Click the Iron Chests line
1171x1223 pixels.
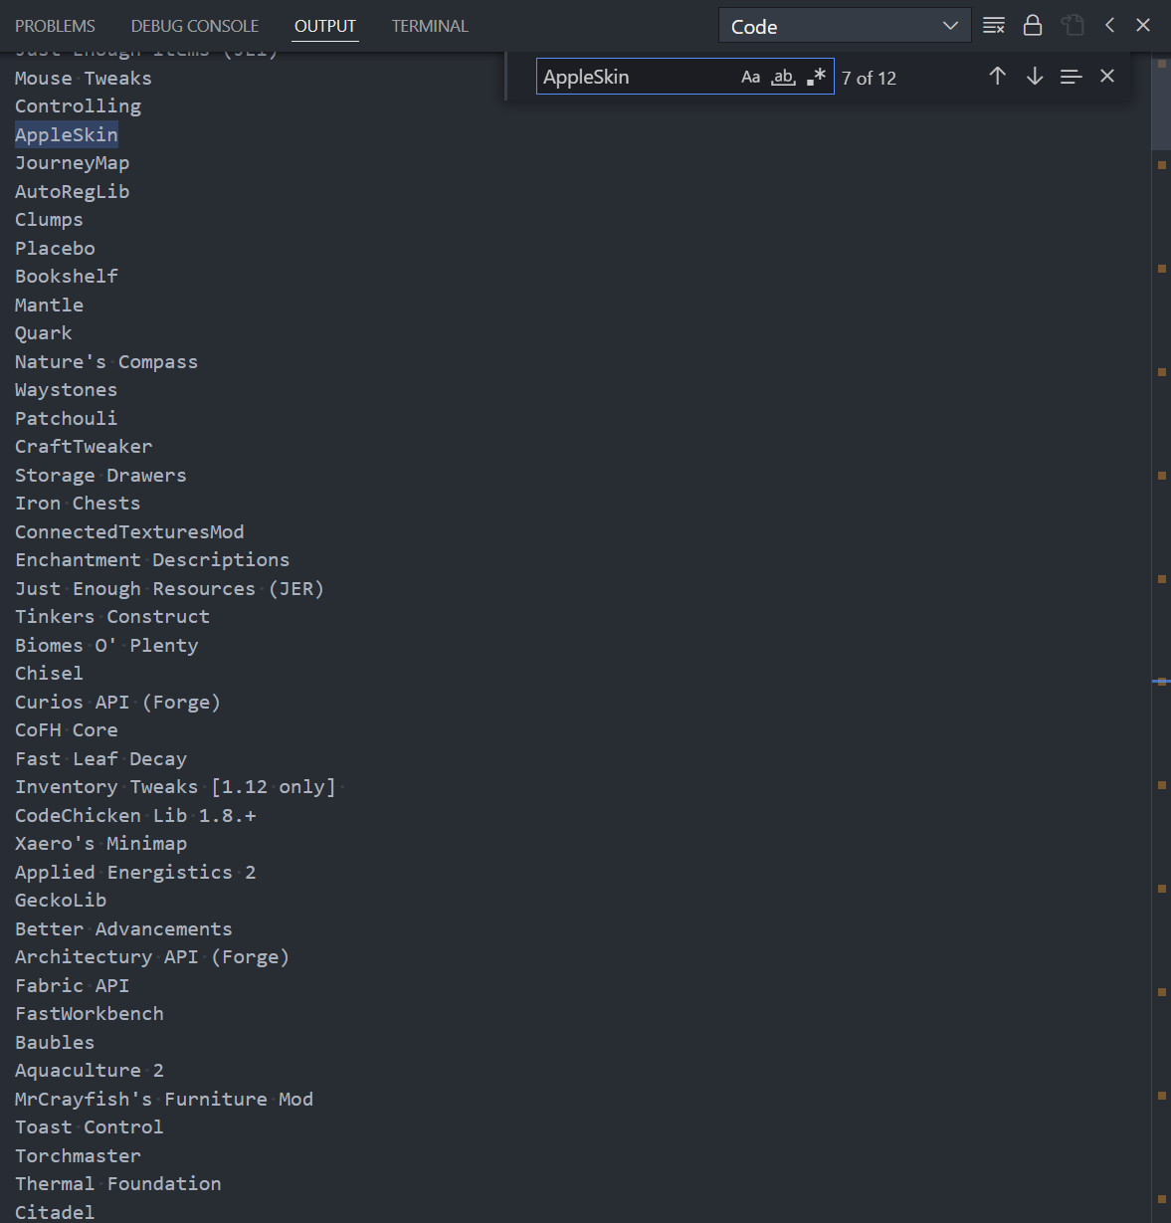(78, 504)
